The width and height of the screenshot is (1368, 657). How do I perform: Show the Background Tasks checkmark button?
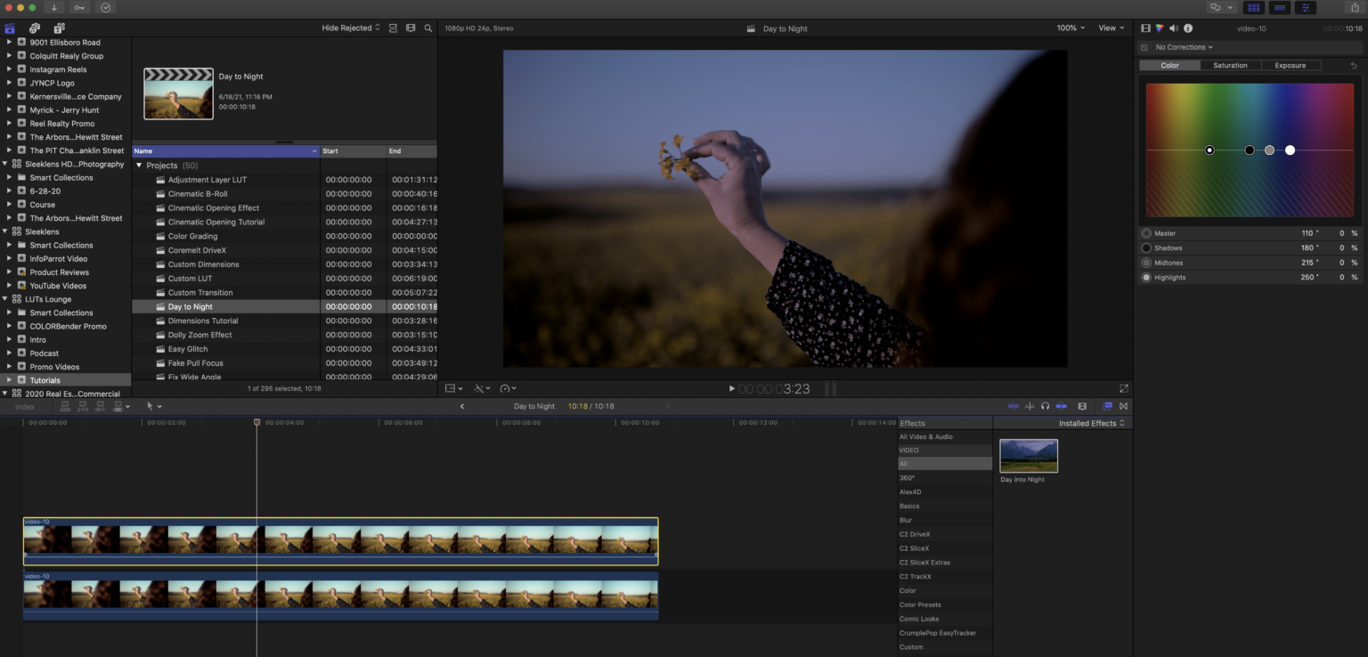(106, 7)
